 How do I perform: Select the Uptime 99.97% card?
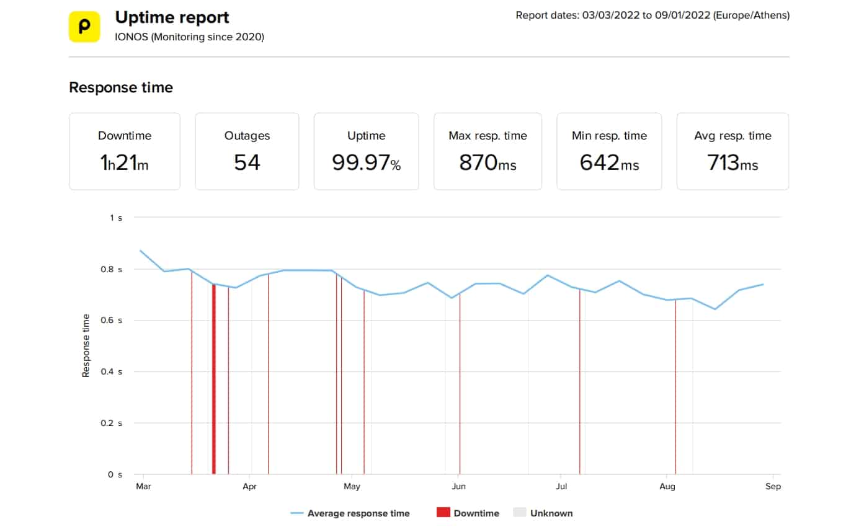(366, 151)
